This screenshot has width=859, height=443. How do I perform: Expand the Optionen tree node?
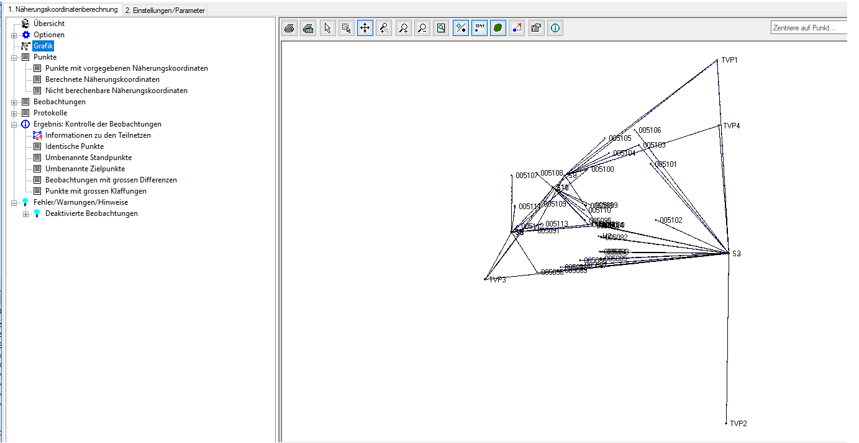tap(14, 35)
